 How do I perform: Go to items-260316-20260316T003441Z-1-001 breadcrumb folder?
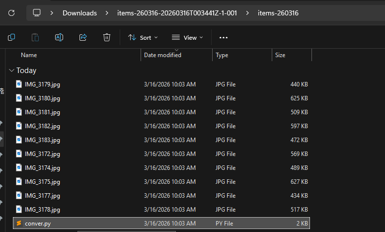(x=177, y=13)
